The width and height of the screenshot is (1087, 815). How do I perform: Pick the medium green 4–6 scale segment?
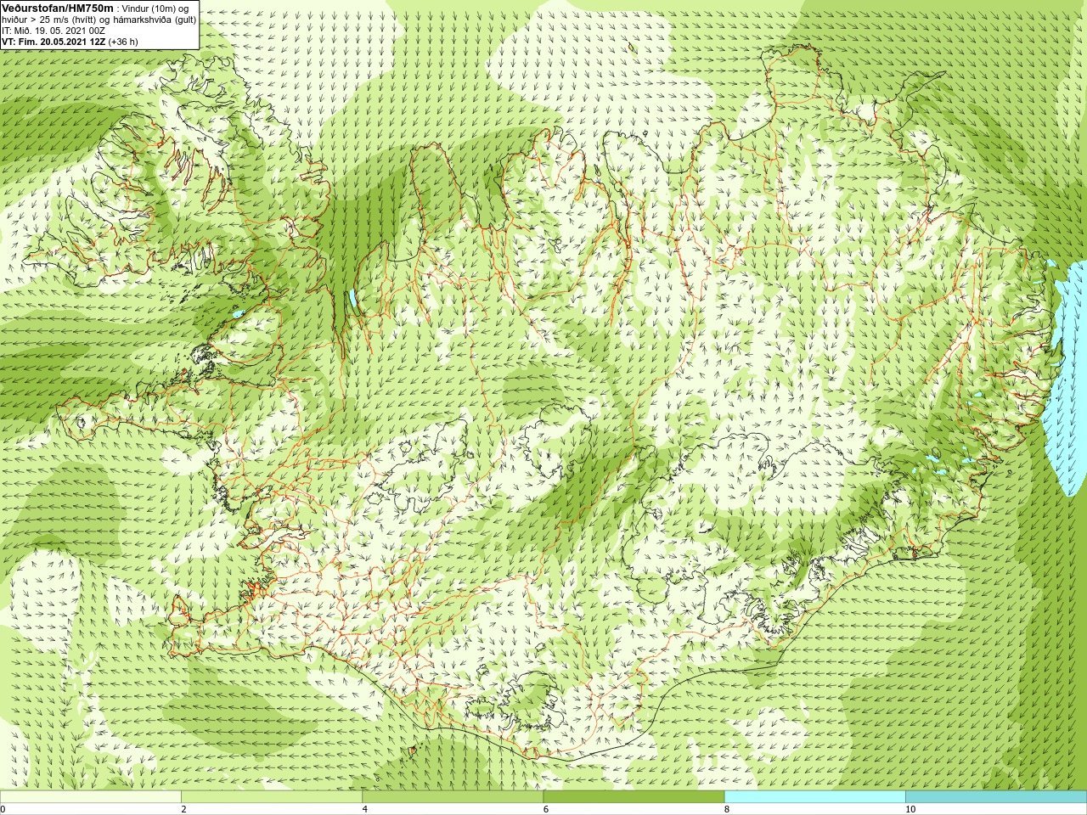[x=453, y=797]
